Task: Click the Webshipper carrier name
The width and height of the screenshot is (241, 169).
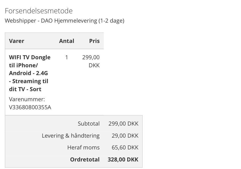Action: pyautogui.click(x=20, y=21)
